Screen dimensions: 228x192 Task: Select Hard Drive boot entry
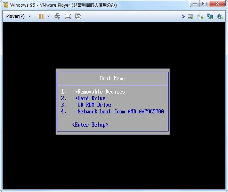coord(90,98)
